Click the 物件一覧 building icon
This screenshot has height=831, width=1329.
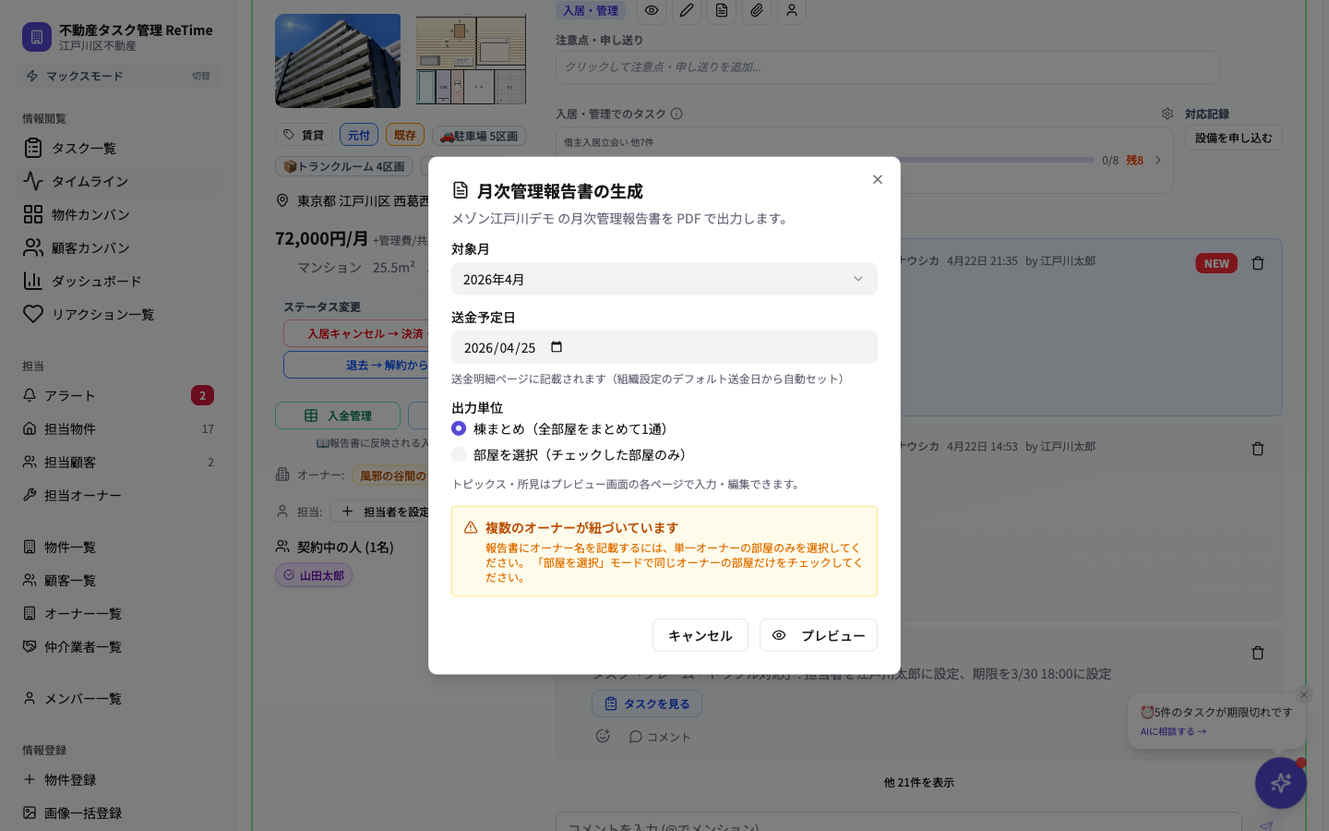click(30, 547)
